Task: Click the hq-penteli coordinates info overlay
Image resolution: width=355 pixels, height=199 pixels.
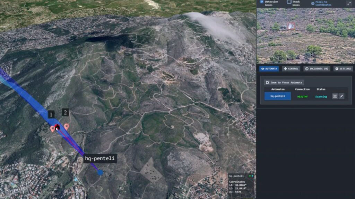Action: tap(241, 185)
